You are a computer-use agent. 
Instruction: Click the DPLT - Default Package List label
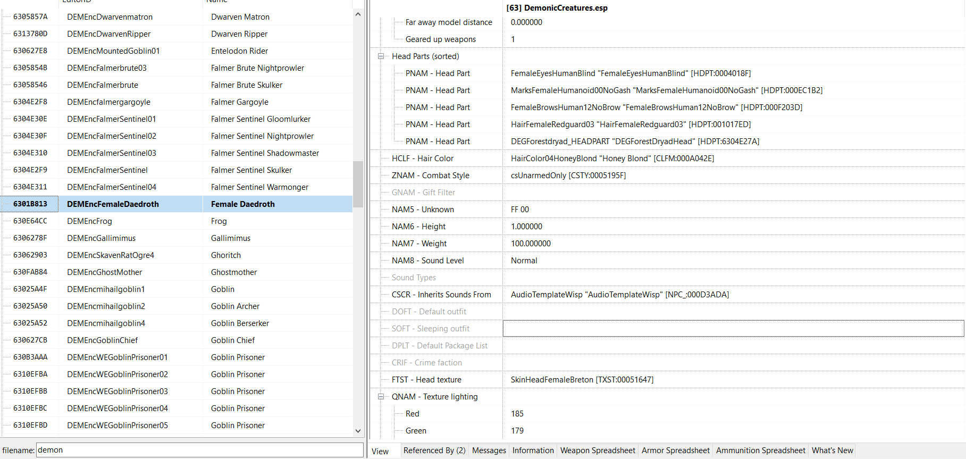[440, 346]
